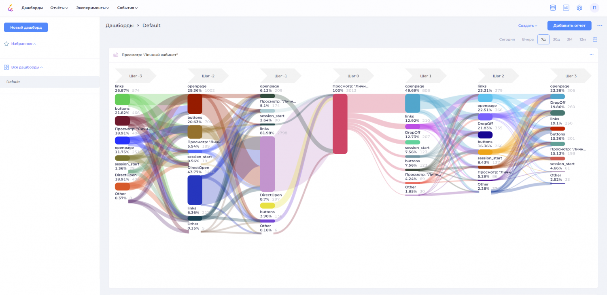Open report card options ellipsis

click(591, 54)
